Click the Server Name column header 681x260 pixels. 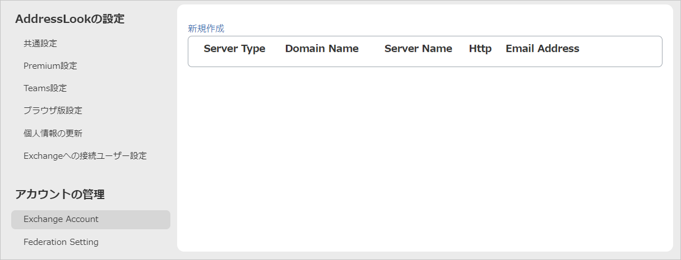click(418, 49)
